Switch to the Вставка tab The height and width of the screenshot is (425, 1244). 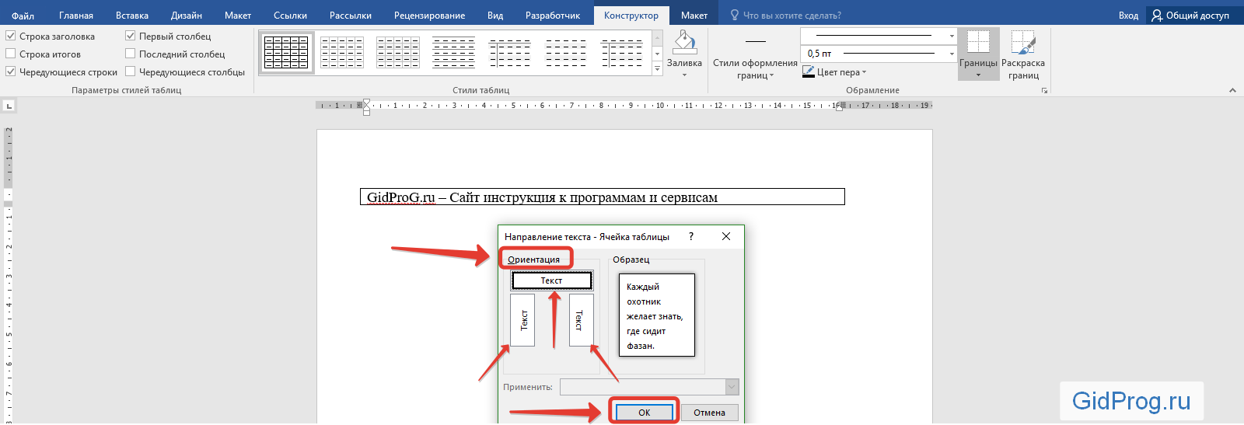(x=132, y=16)
